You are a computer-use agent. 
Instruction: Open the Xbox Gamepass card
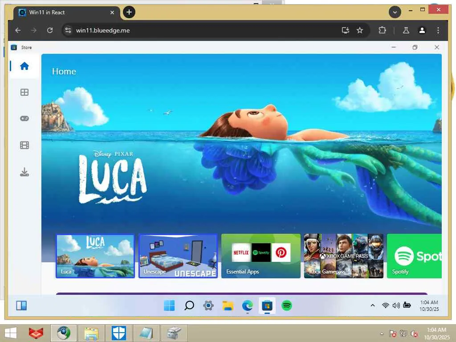(344, 256)
